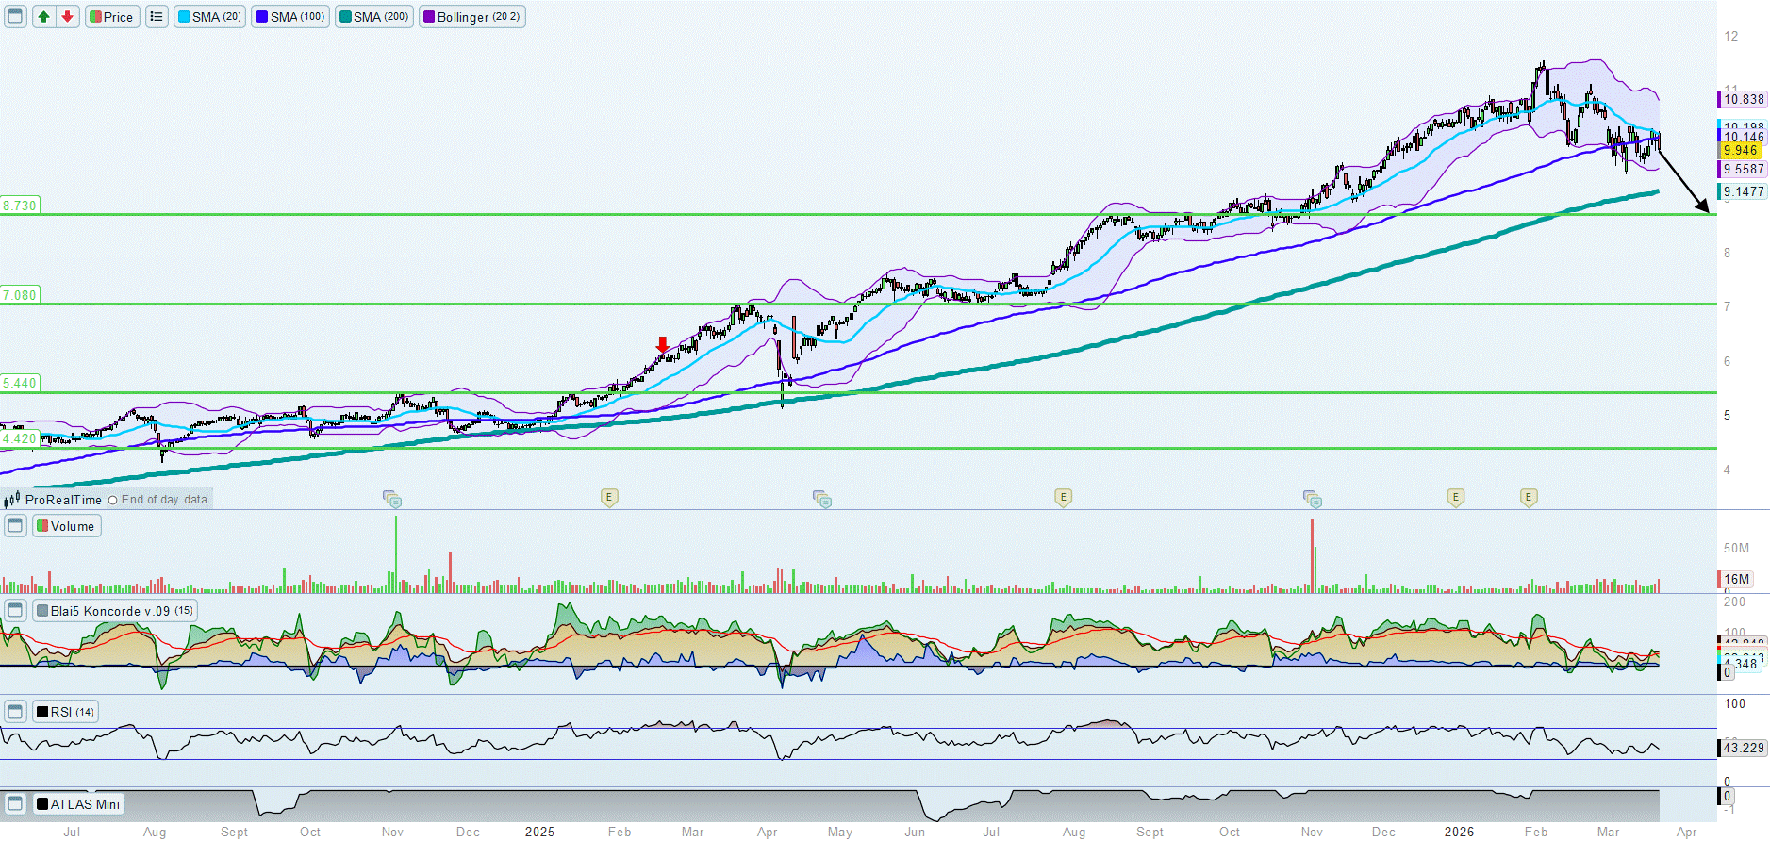The width and height of the screenshot is (1770, 841).
Task: Click the red down arrow button
Action: pos(67,17)
